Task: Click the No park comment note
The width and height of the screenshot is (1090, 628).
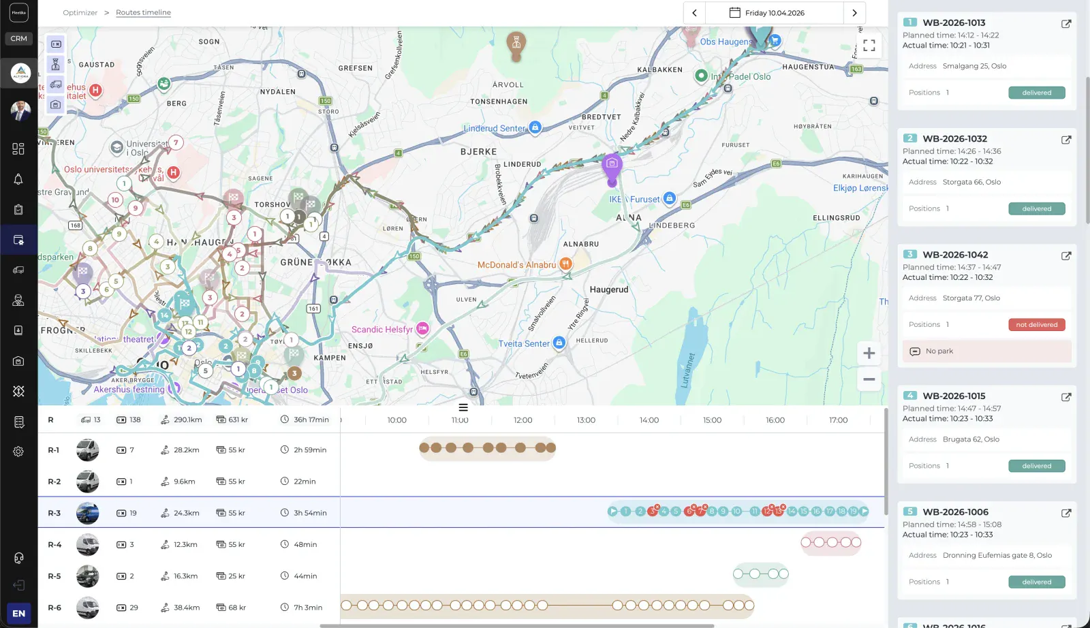Action: [x=986, y=351]
